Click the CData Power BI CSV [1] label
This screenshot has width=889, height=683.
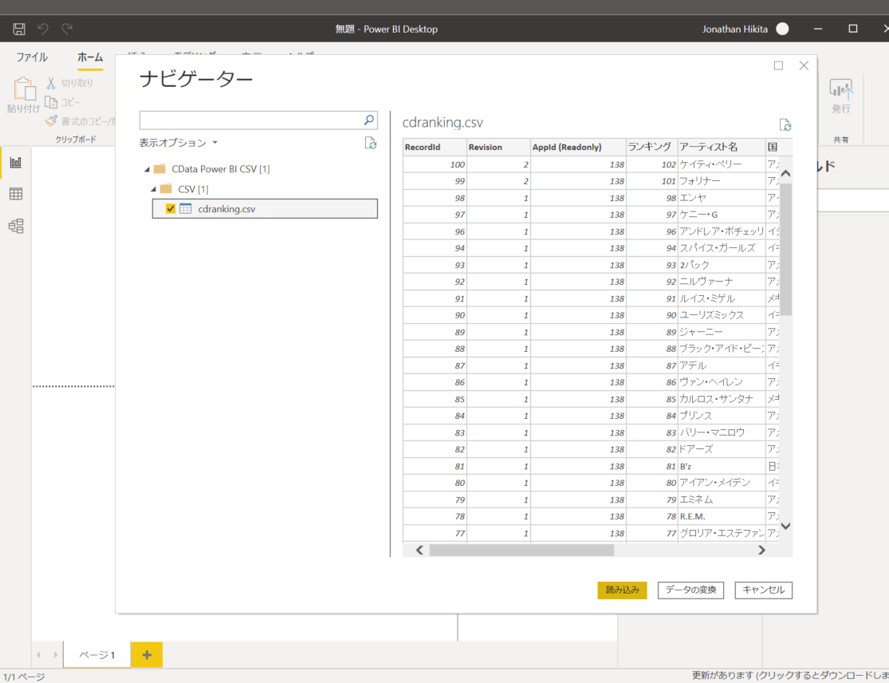coord(221,169)
